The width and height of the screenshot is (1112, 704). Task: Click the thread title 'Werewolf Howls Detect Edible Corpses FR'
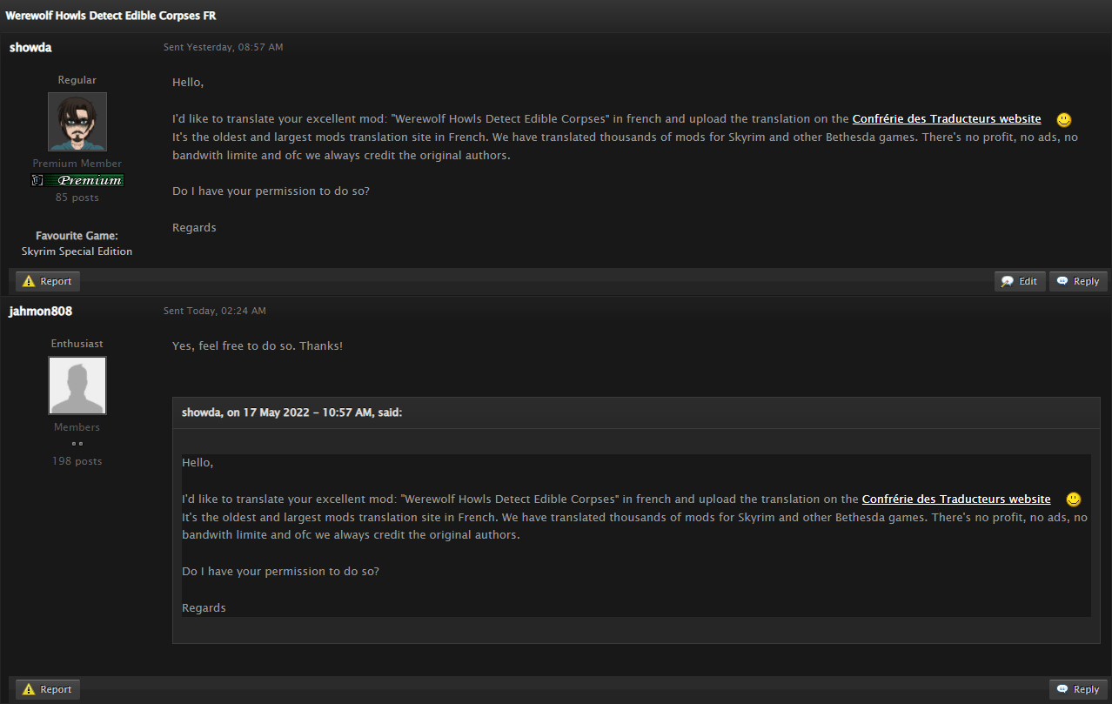coord(111,16)
